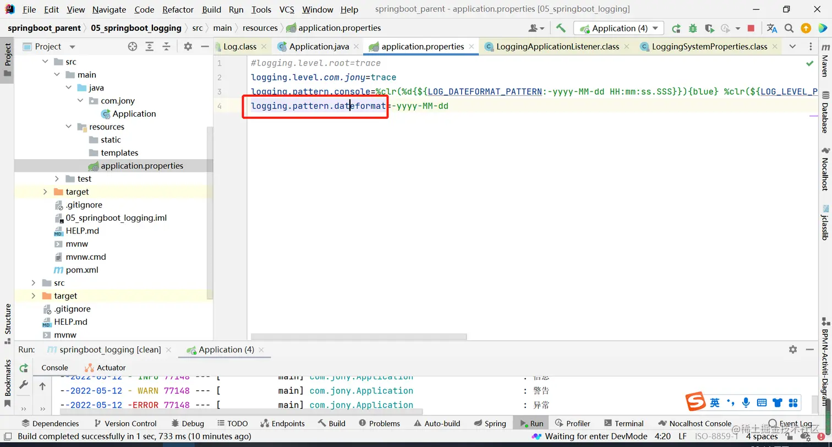Open Search Everywhere magnifier icon
The image size is (832, 447).
pyautogui.click(x=789, y=28)
